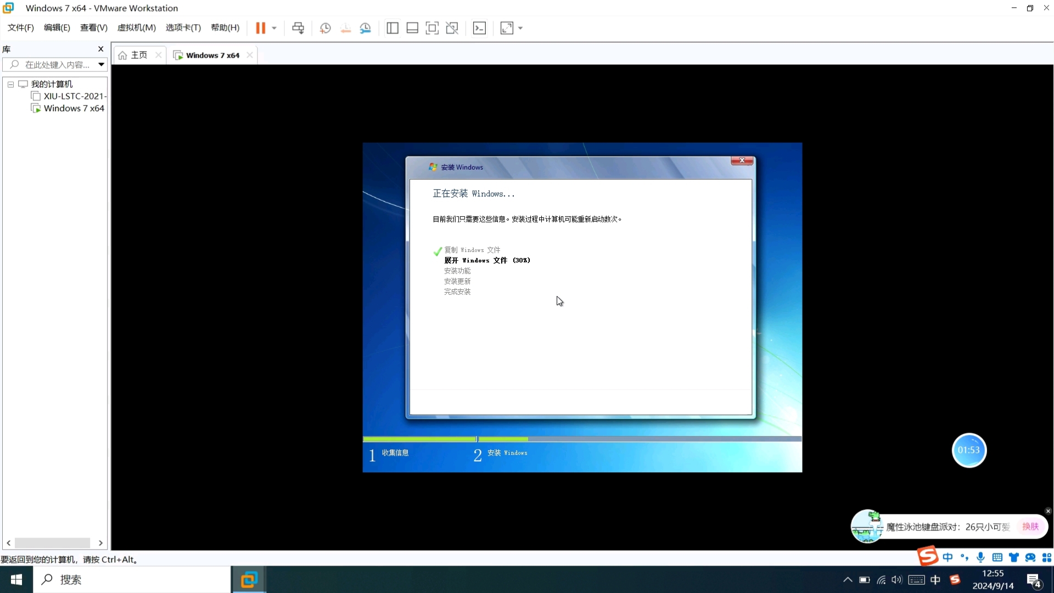
Task: Revert VM to previous snapshot
Action: (345, 28)
